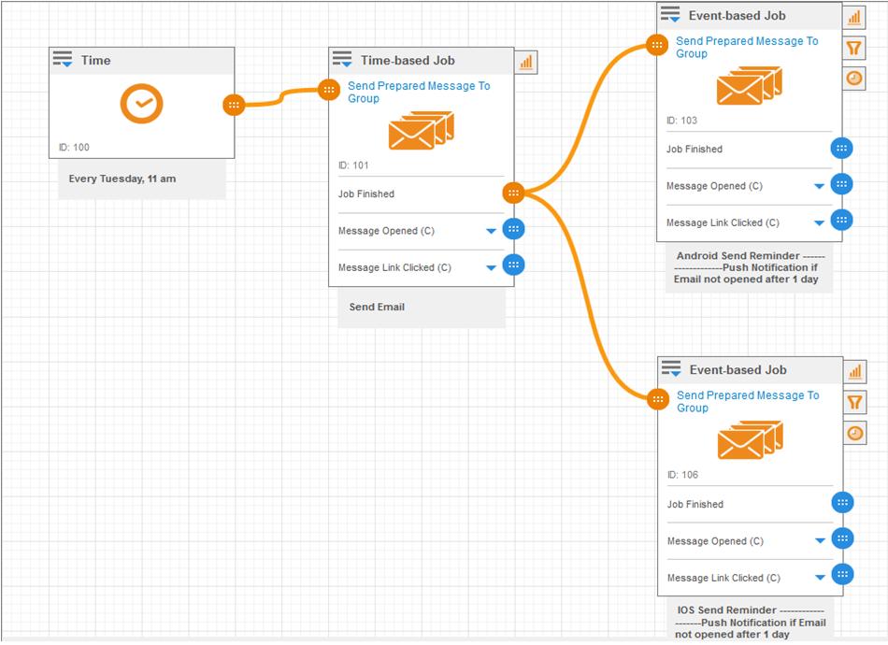Click the envelopes icon in node ID 103

[x=750, y=85]
